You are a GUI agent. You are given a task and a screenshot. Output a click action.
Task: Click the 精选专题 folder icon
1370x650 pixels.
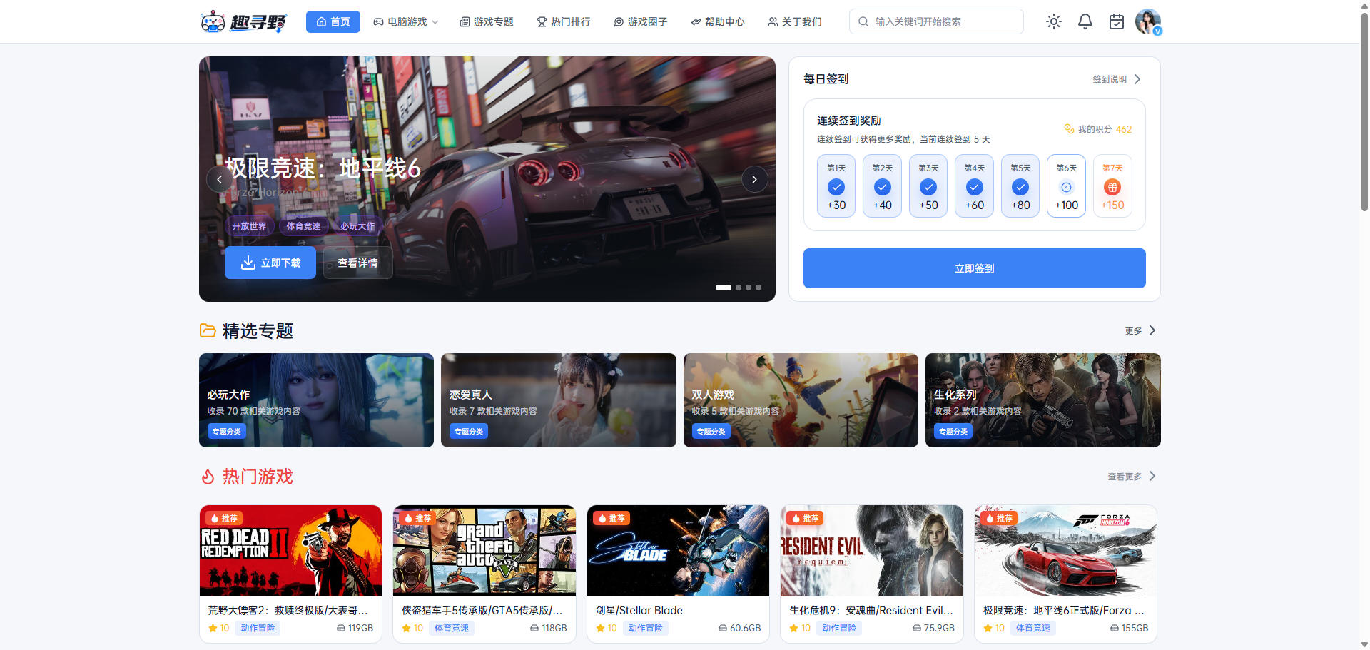[208, 330]
